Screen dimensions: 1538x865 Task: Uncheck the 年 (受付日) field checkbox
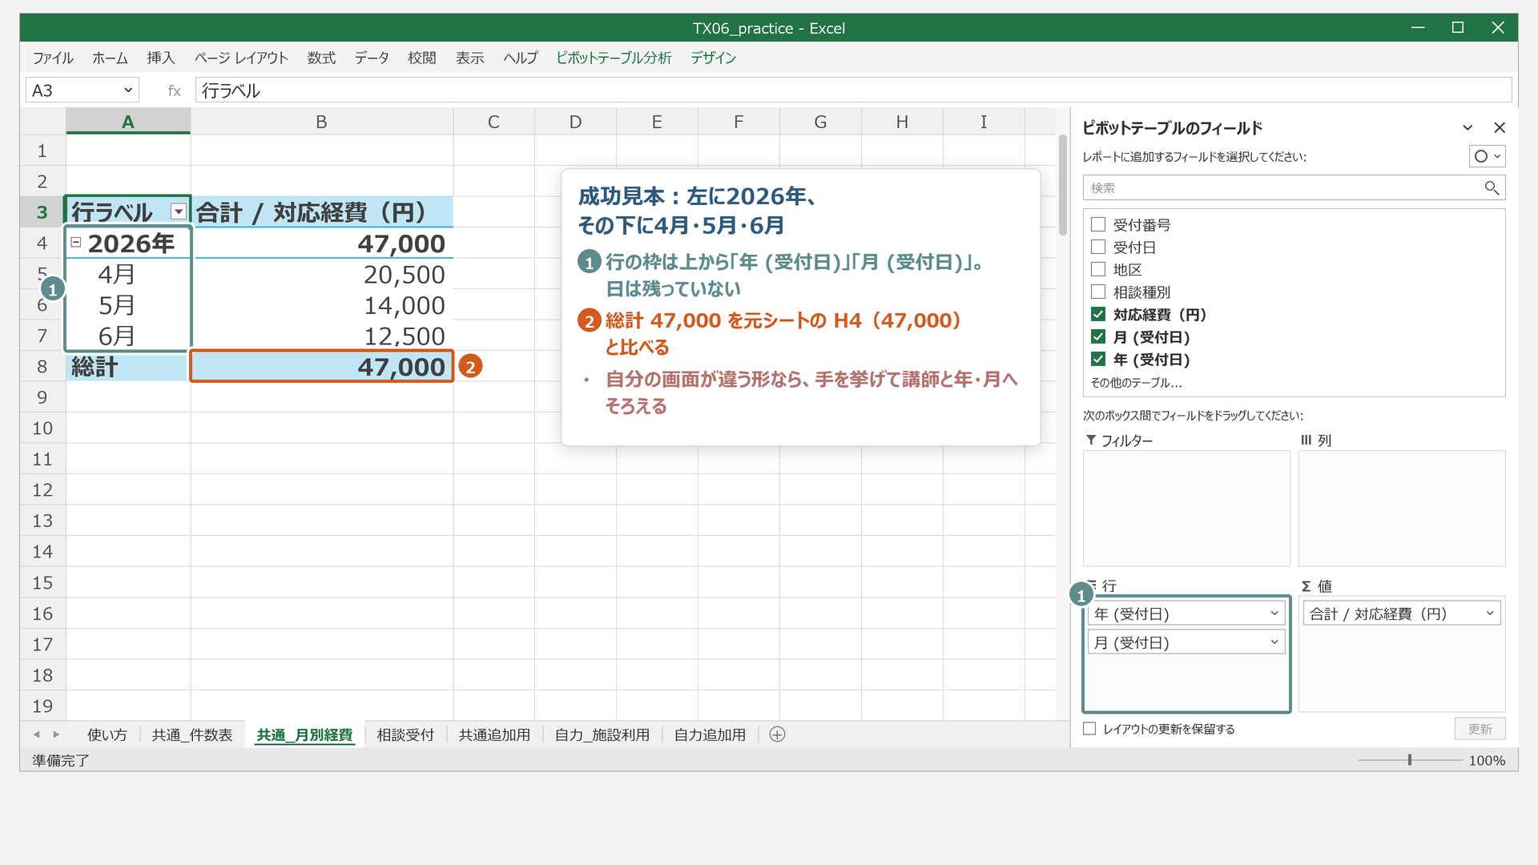(1098, 360)
